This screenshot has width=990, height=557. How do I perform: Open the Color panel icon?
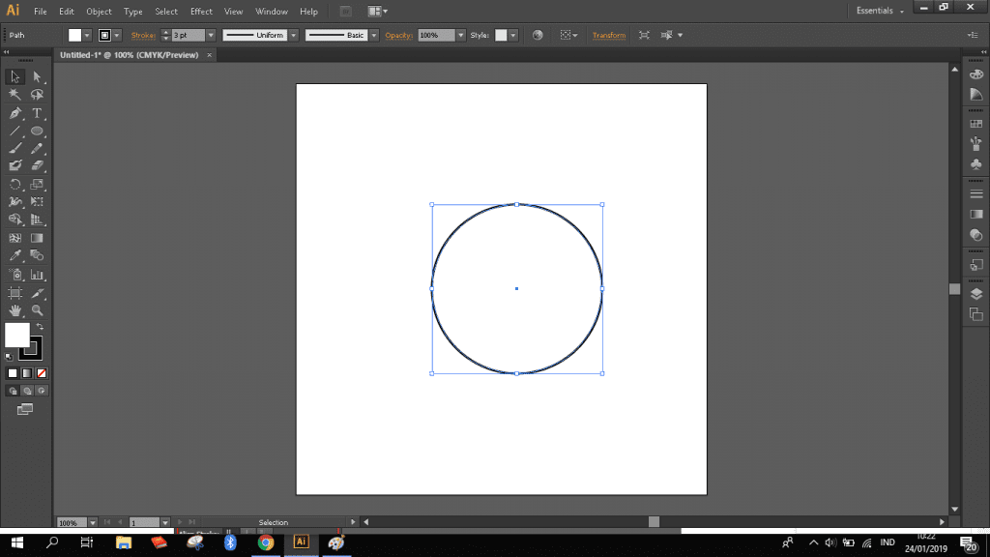[976, 74]
